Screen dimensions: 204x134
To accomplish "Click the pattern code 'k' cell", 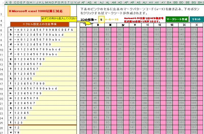I will [11, 79].
